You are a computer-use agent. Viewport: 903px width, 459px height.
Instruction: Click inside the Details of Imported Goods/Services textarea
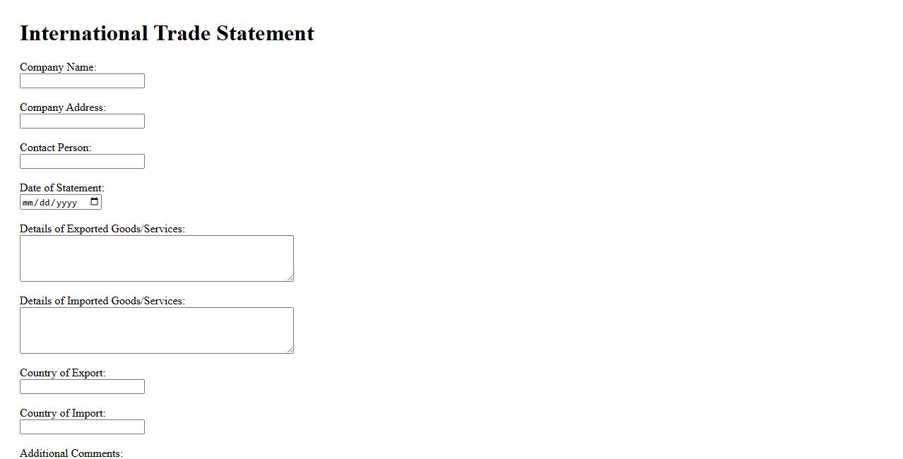(156, 330)
